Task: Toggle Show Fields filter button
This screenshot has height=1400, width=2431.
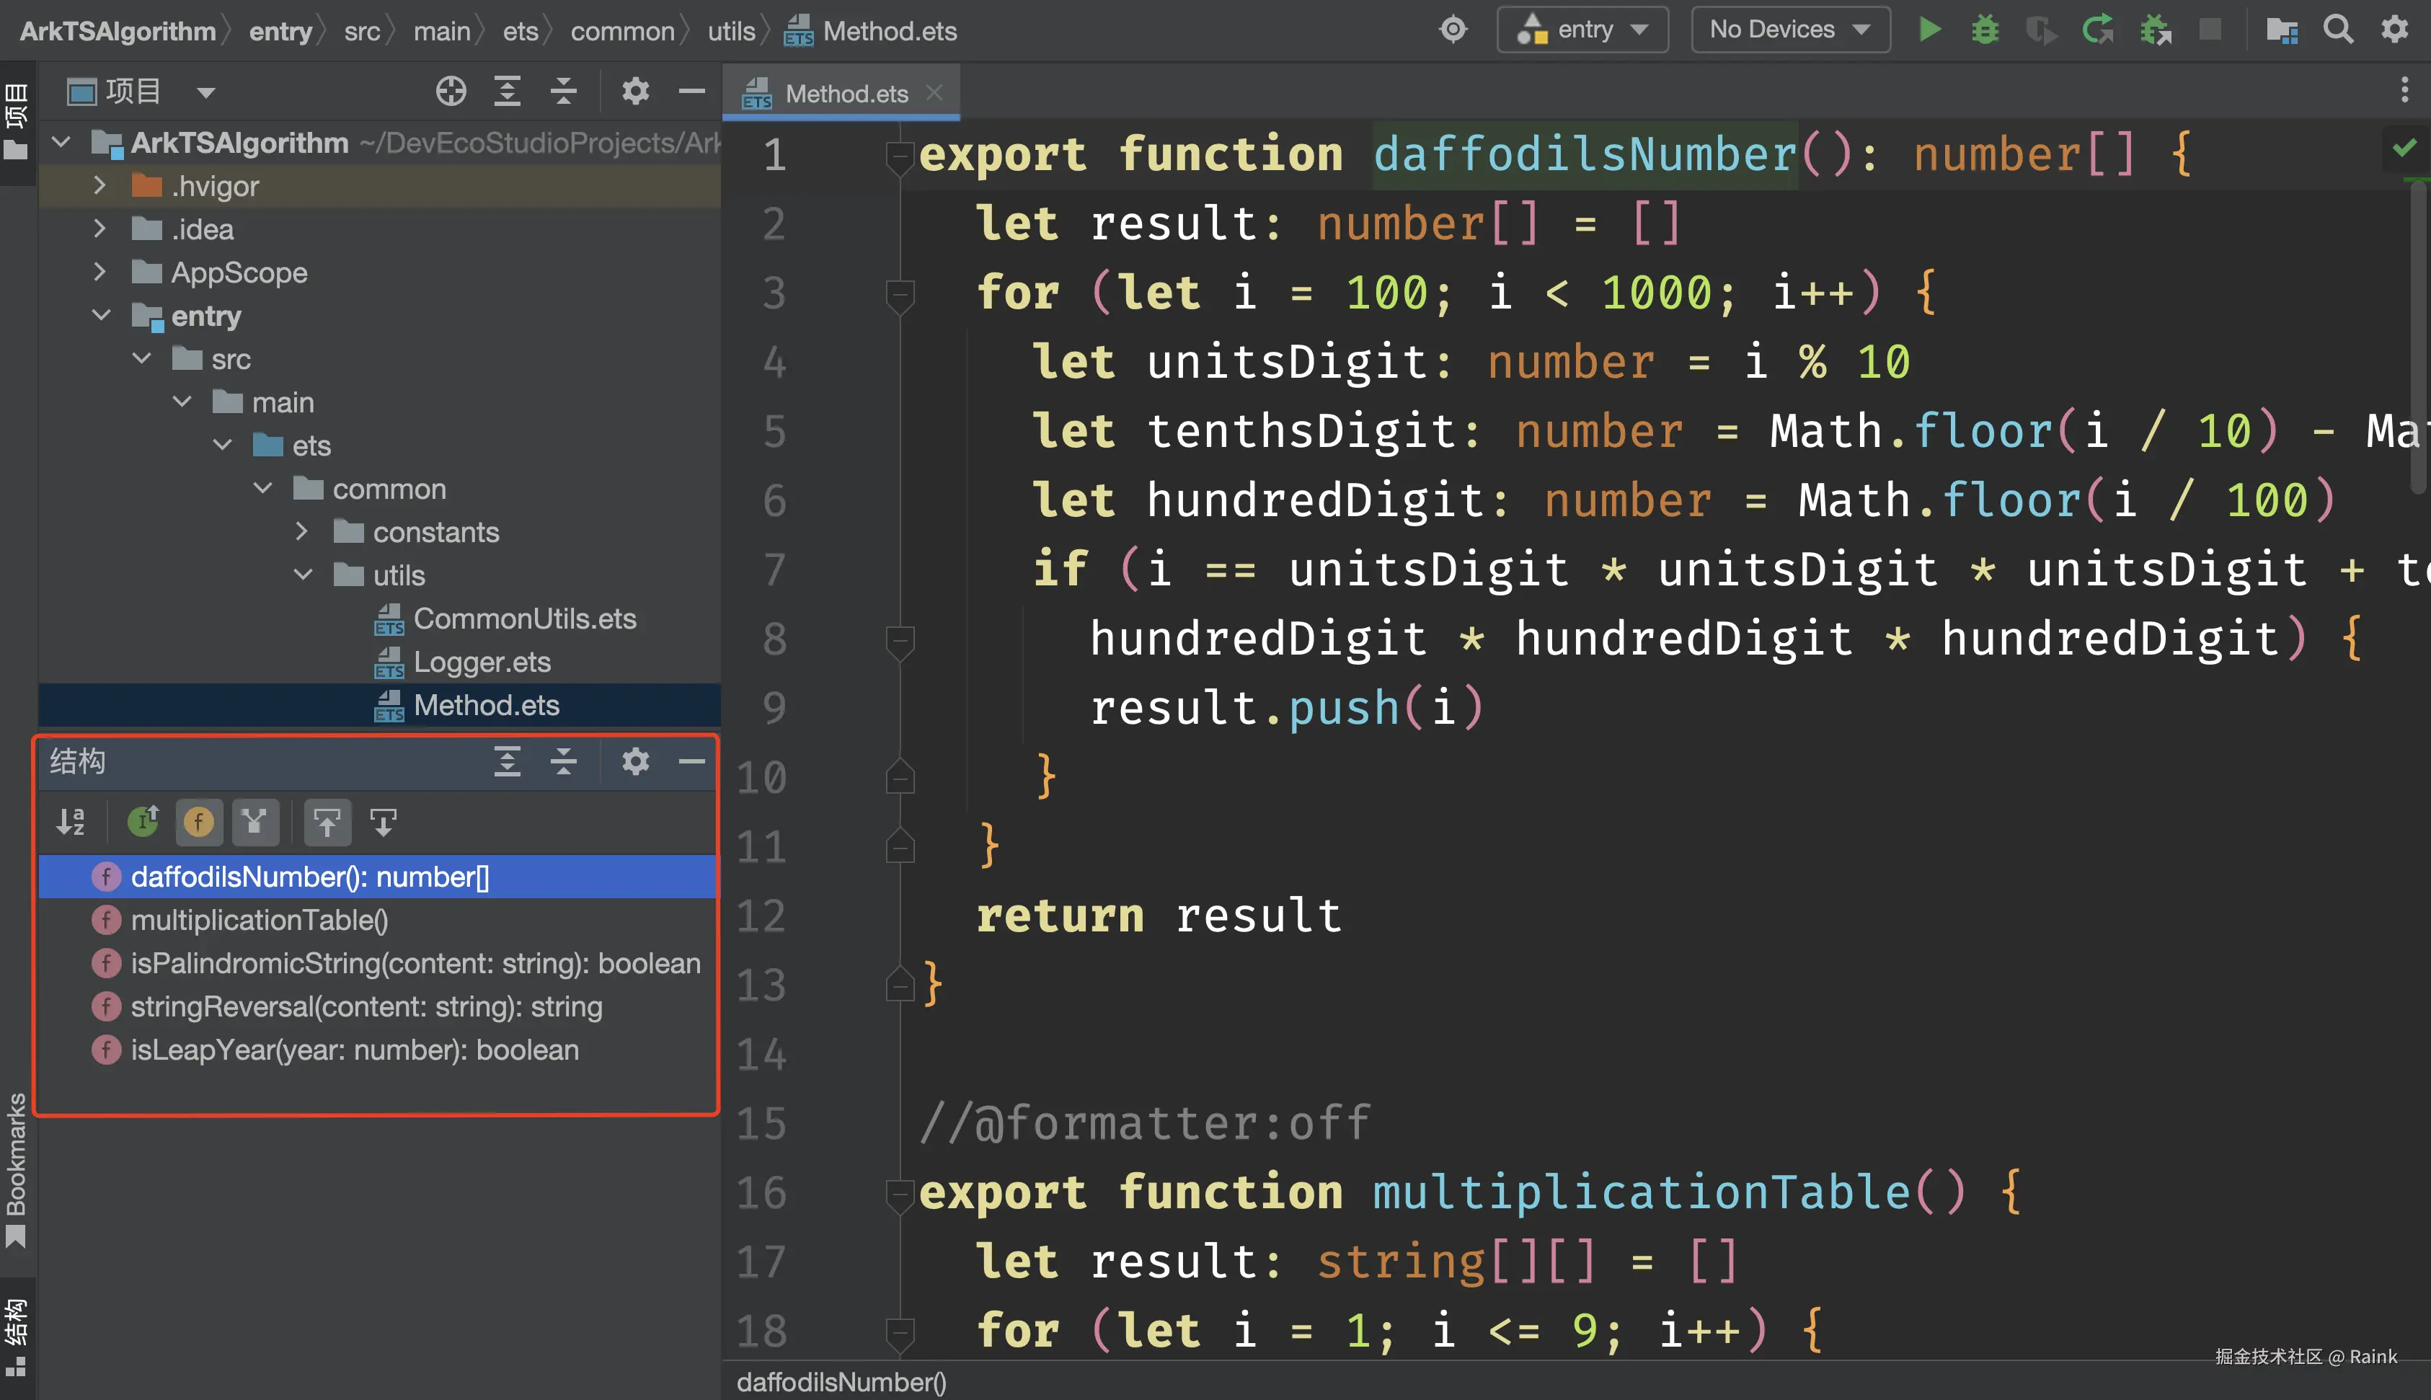Action: coord(199,822)
